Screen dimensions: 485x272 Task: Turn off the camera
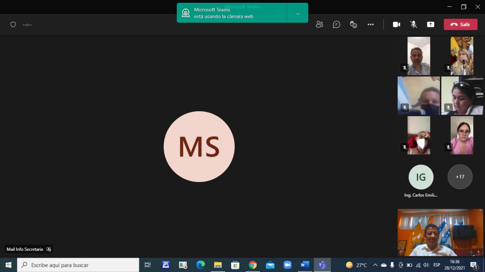click(x=396, y=25)
